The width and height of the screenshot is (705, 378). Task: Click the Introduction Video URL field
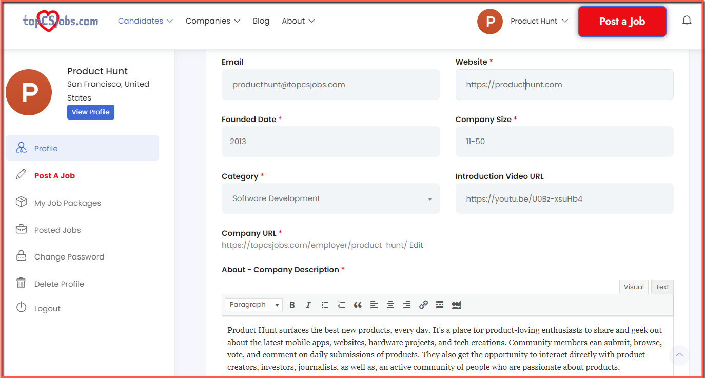tap(564, 198)
